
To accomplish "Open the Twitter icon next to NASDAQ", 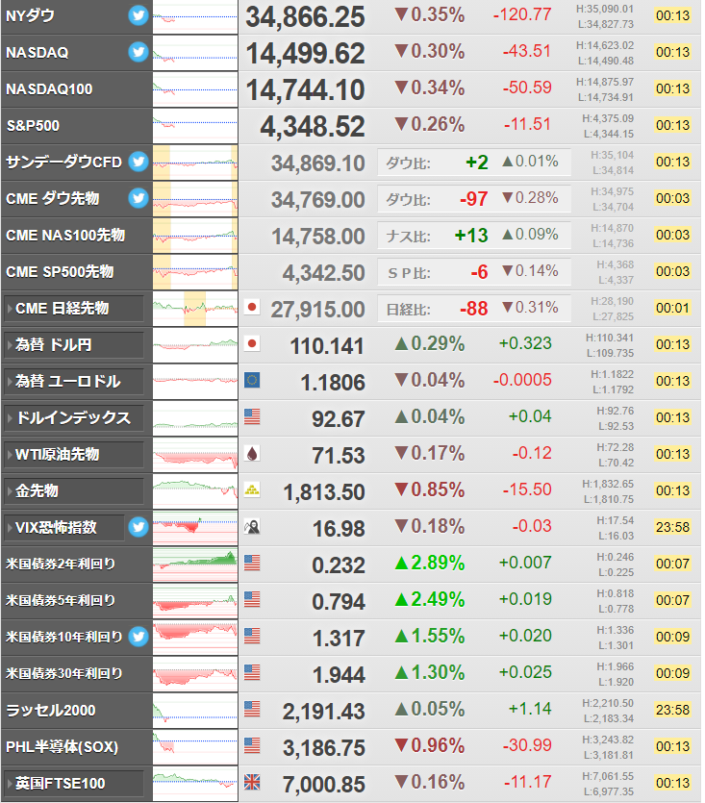I will [x=138, y=52].
